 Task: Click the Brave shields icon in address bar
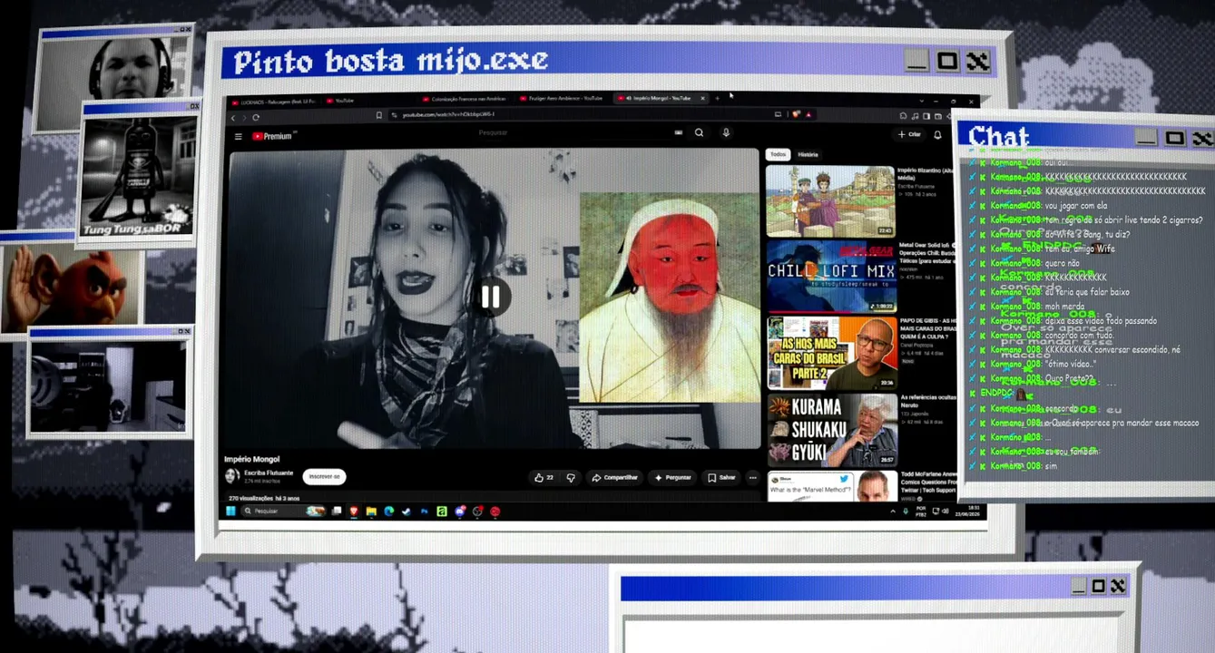pos(796,114)
